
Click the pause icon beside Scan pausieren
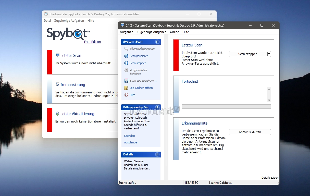pyautogui.click(x=126, y=56)
